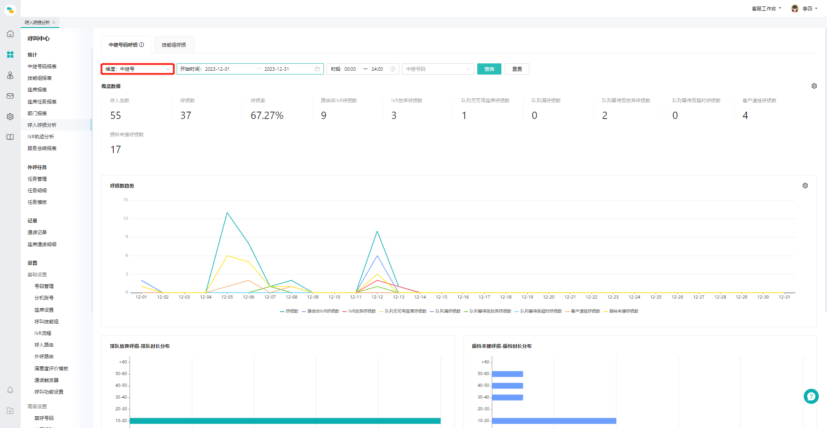Open the home icon in left rail
The image size is (827, 428).
tap(10, 34)
